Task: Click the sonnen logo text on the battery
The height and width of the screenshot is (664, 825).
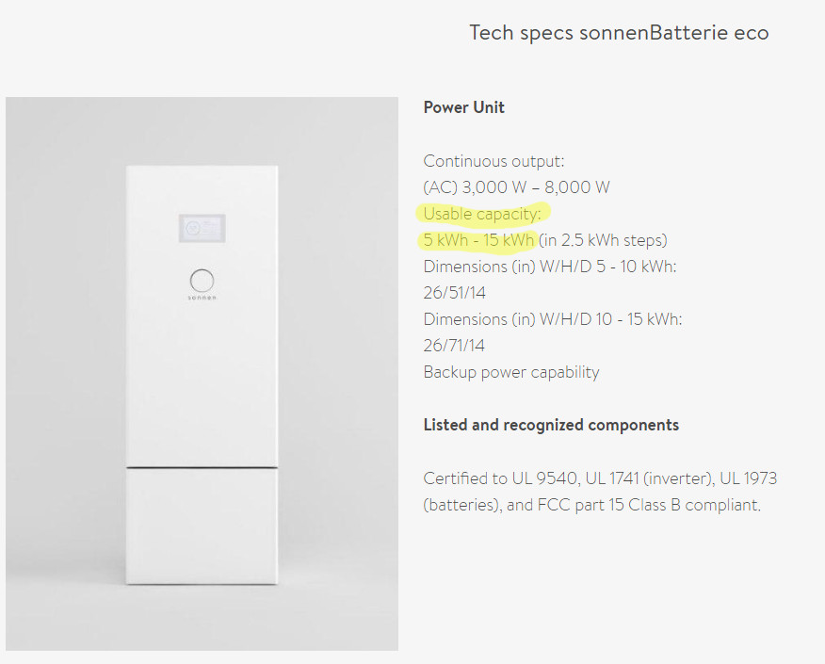Action: click(202, 300)
